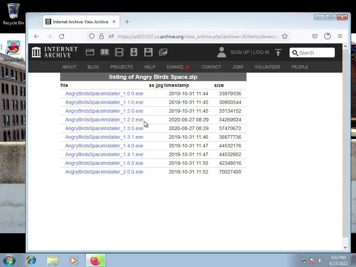Open the PROJECTS menu item
The image size is (356, 267).
[x=121, y=67]
